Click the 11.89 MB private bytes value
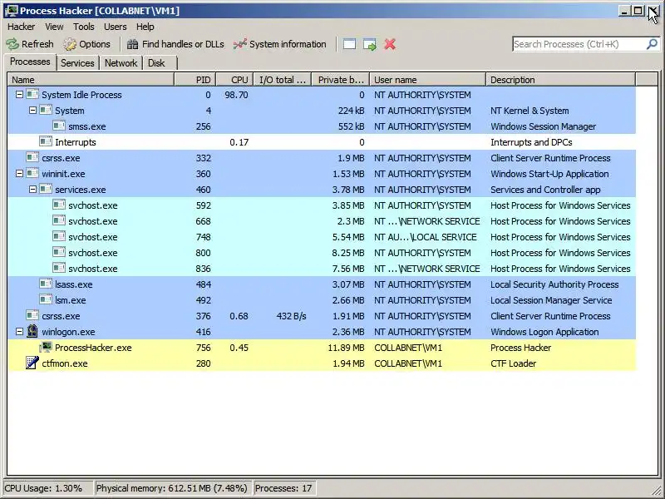665x499 pixels. click(x=346, y=348)
